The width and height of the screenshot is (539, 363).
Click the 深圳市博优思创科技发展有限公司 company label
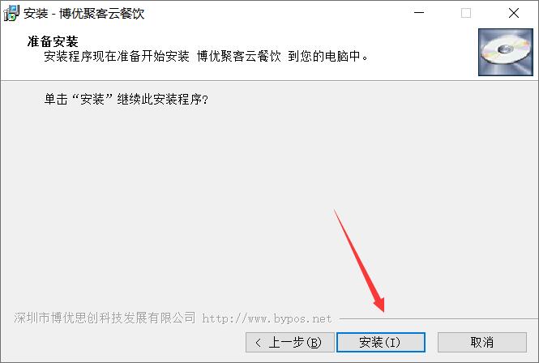tap(105, 318)
